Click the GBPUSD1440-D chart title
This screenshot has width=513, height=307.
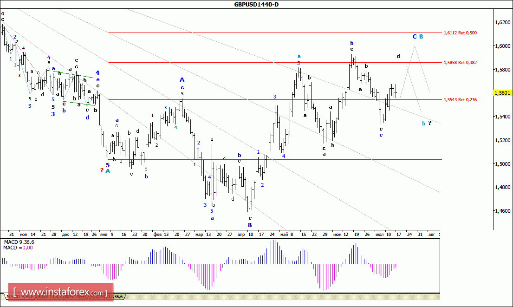pos(256,4)
